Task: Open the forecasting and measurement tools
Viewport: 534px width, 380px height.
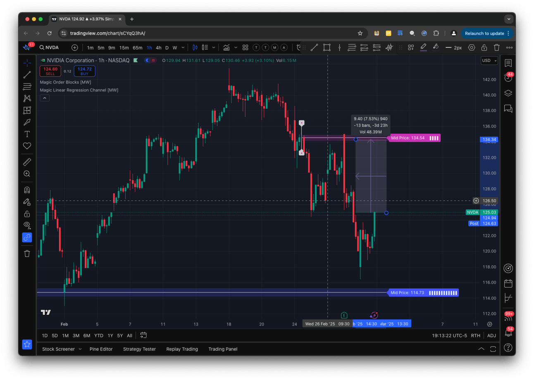Action: 27,110
